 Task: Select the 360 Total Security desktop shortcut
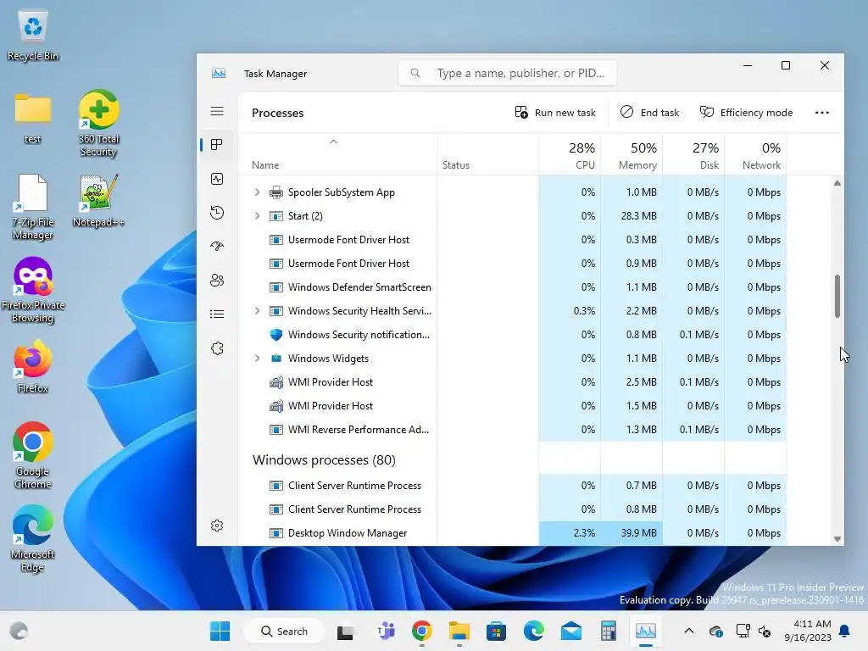(98, 124)
